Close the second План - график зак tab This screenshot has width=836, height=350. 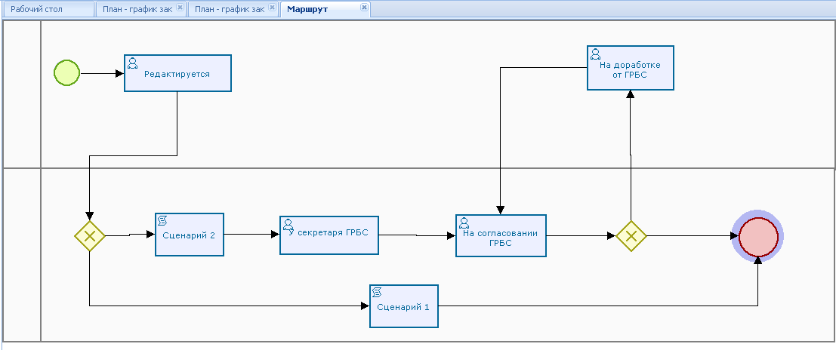click(x=272, y=8)
